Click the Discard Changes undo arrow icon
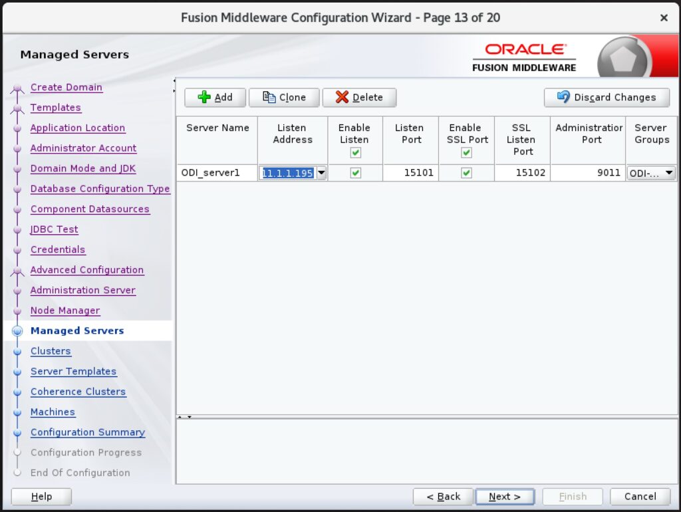 pos(563,96)
